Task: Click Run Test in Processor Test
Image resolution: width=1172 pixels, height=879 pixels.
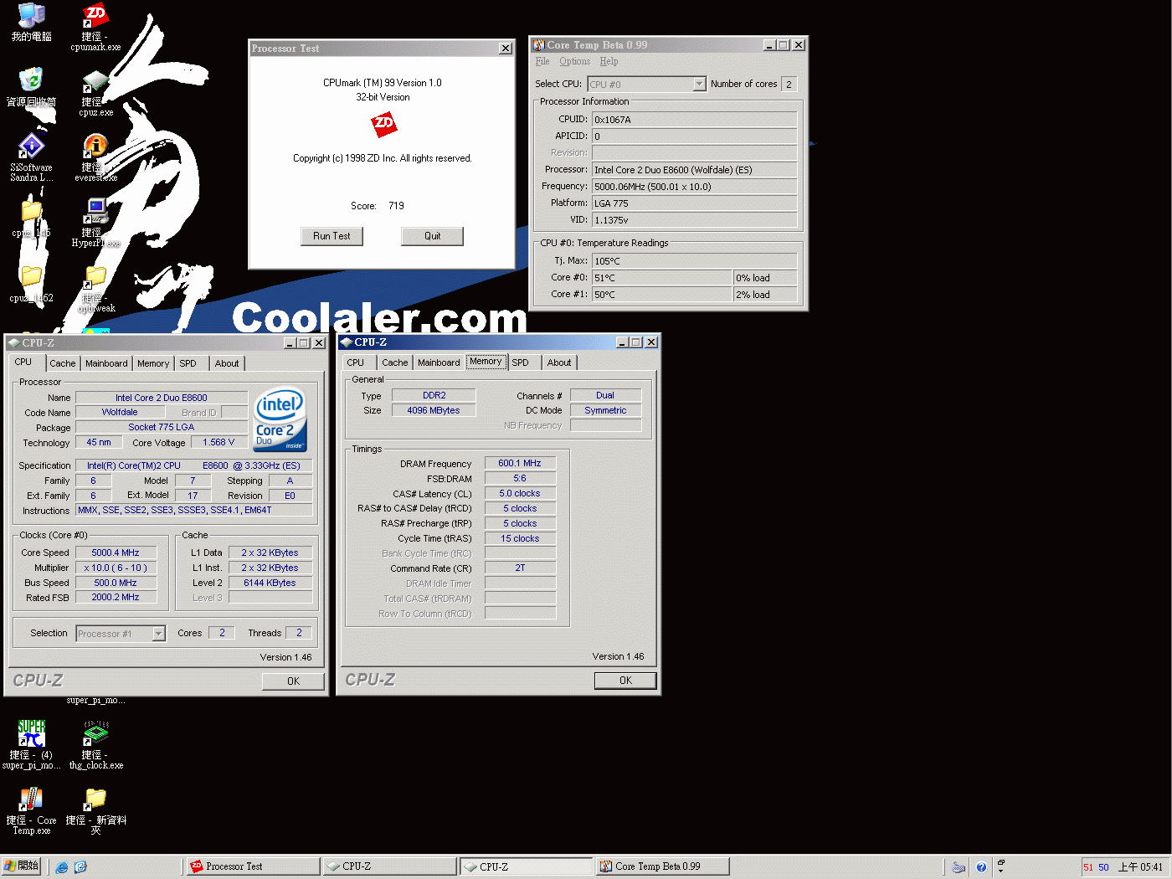Action: (332, 236)
